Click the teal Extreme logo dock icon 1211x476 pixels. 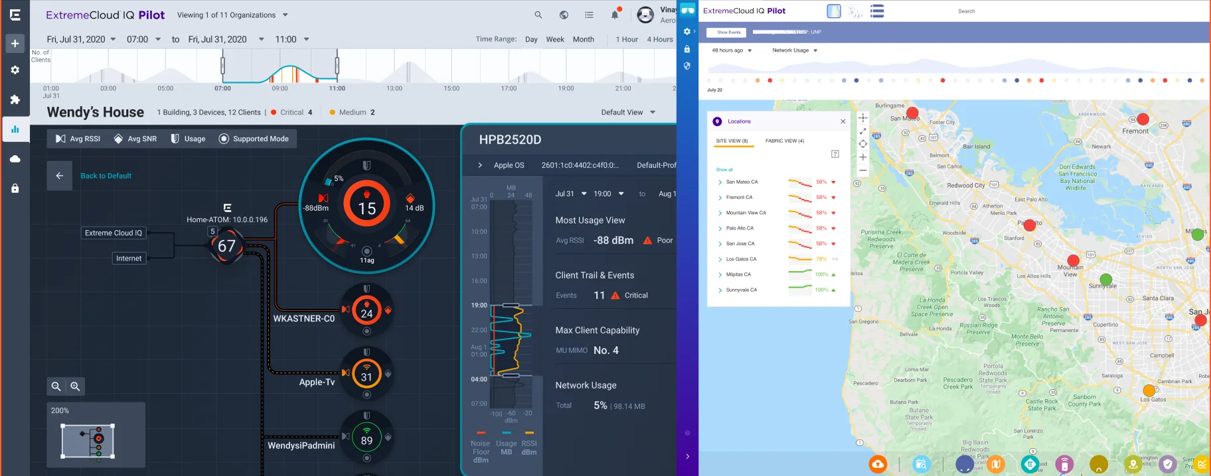point(1030,464)
